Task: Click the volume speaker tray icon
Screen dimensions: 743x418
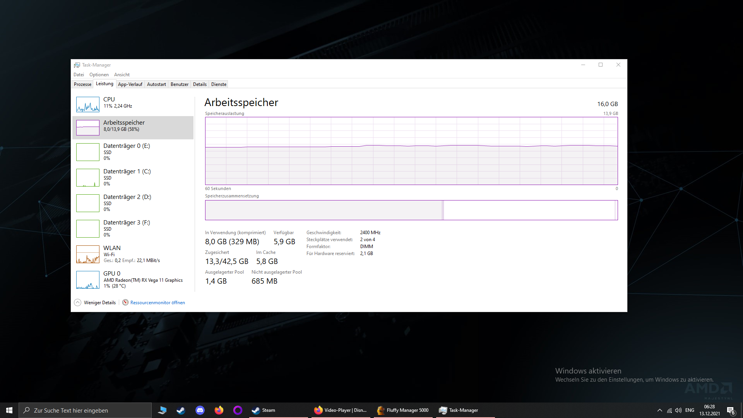Action: click(x=678, y=410)
